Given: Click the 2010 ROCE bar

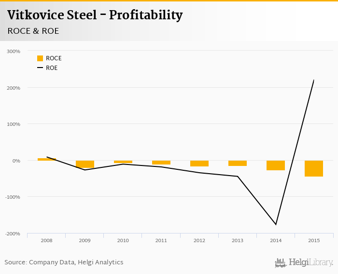Looking at the screenshot, I should point(123,162).
